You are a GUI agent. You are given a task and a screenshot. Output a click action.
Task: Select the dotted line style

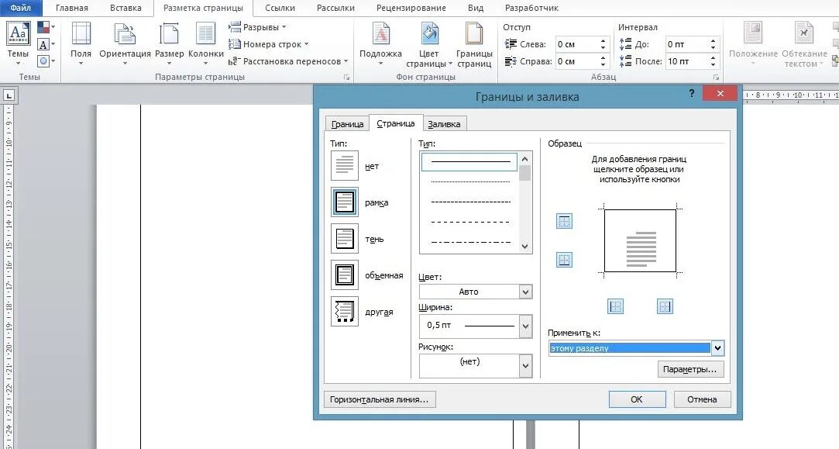469,181
